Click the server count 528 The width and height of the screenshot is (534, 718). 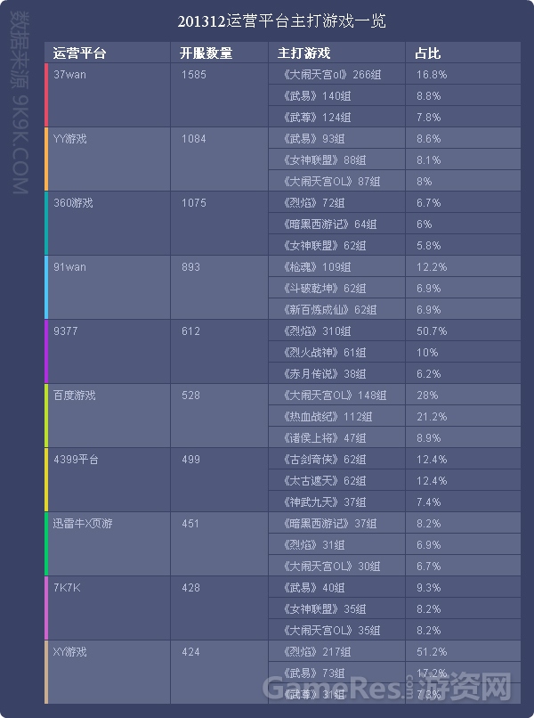pos(190,396)
